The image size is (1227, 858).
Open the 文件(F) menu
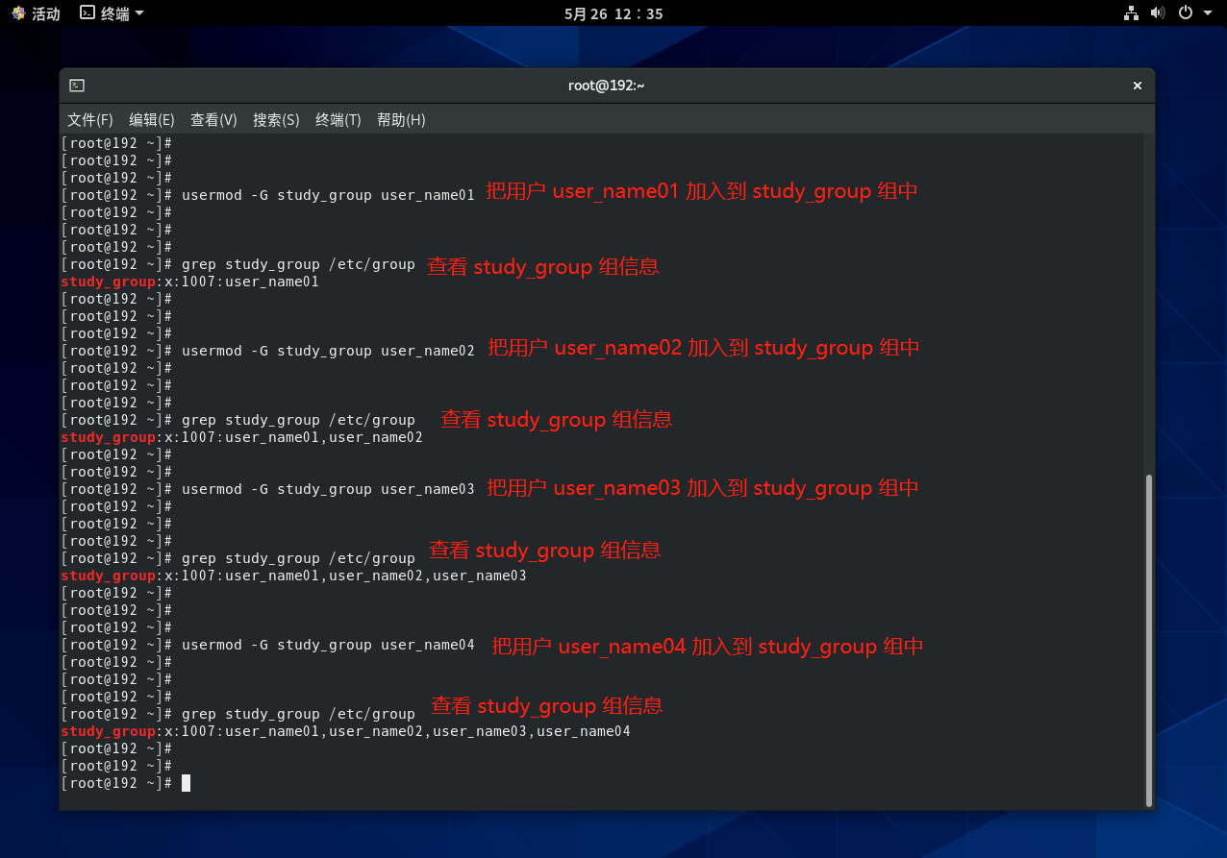click(x=90, y=120)
